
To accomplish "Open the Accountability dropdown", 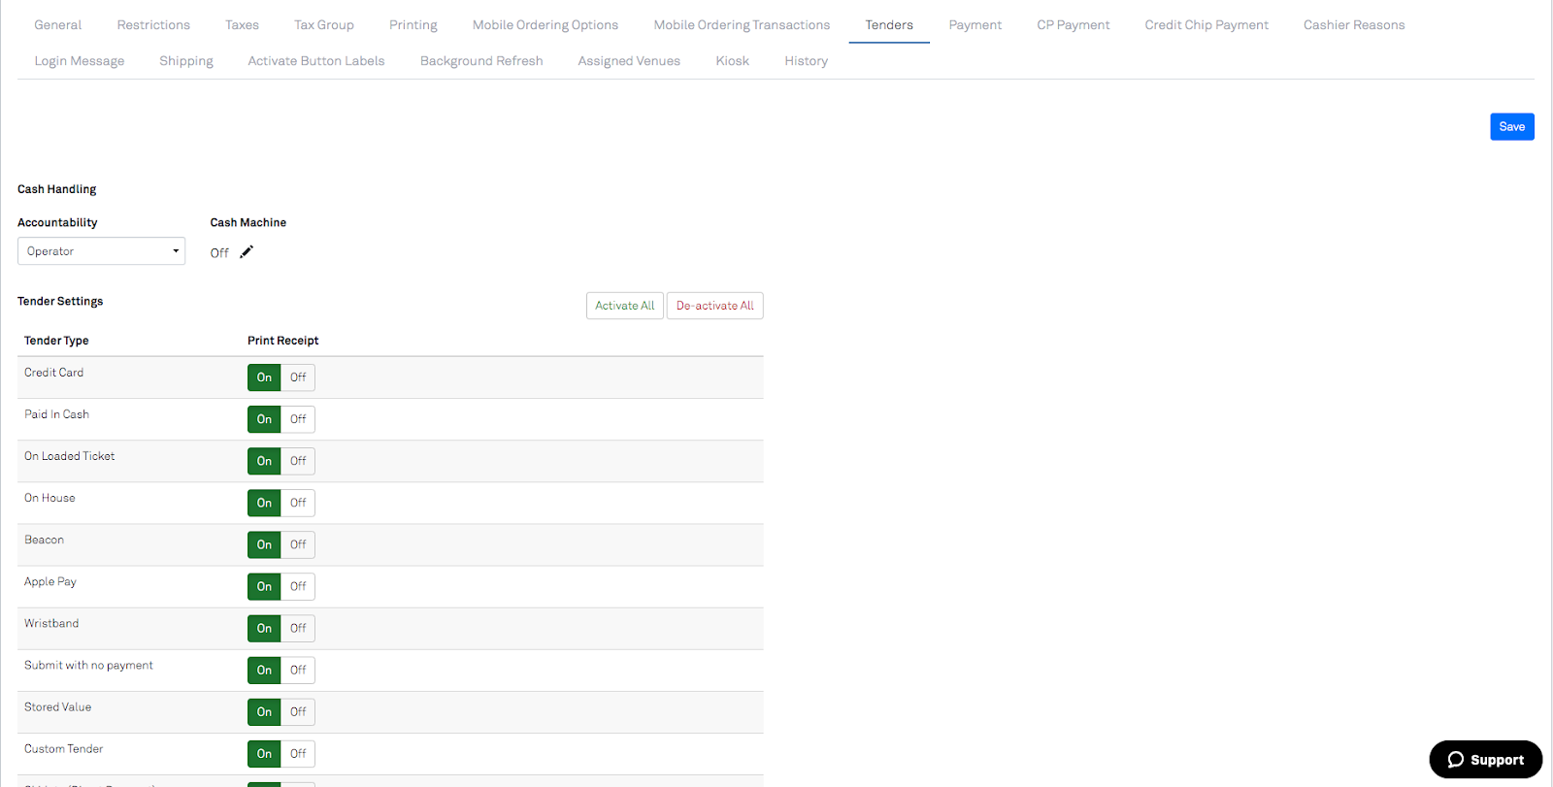I will coord(101,251).
